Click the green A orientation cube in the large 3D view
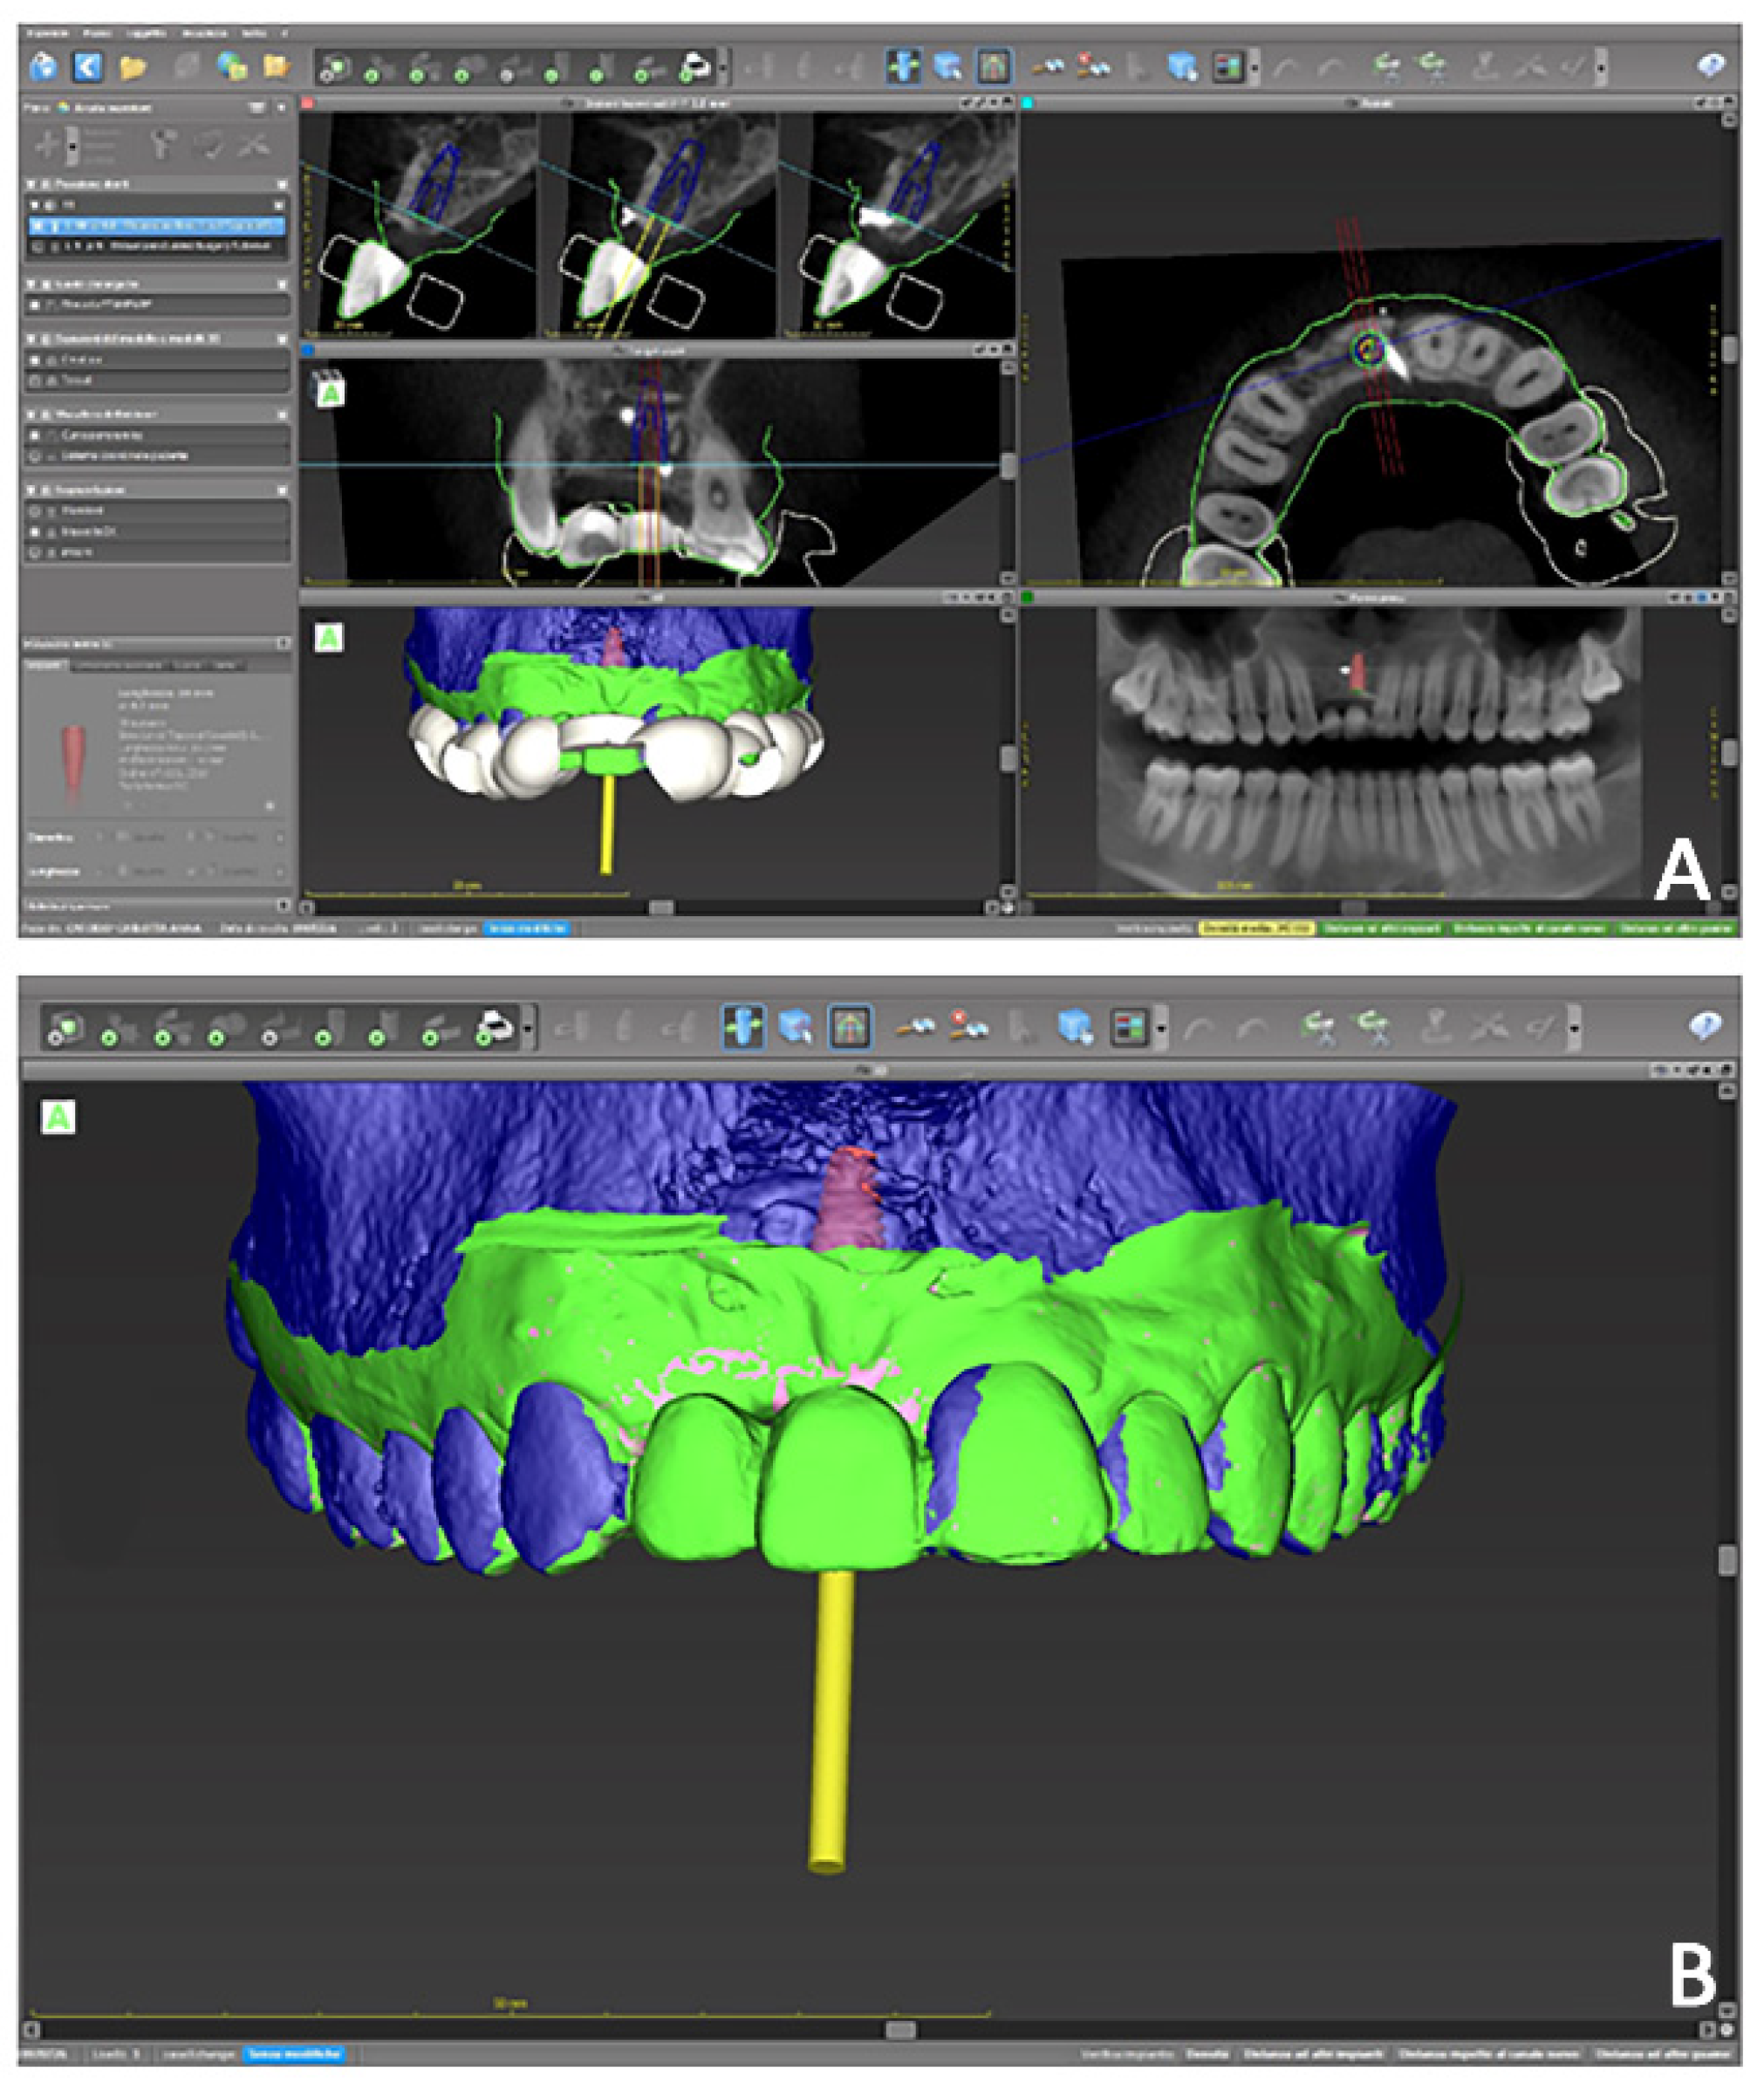Image resolution: width=1764 pixels, height=2088 pixels. pos(58,1117)
